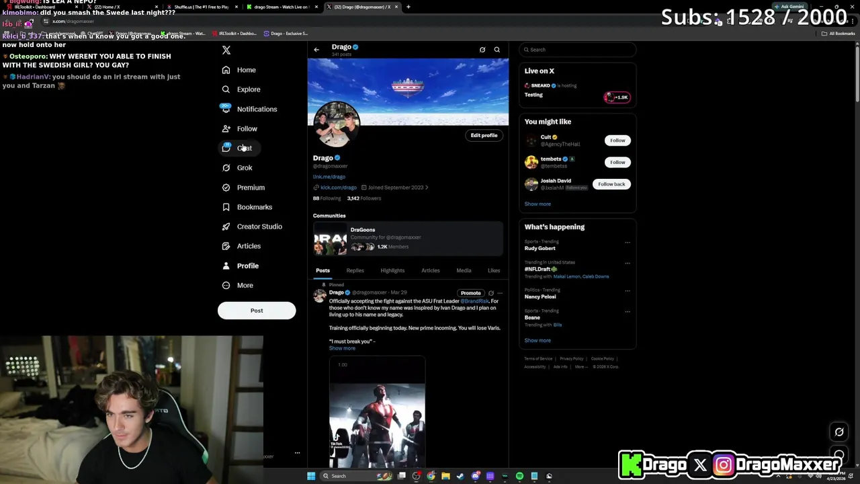Image resolution: width=860 pixels, height=484 pixels.
Task: Join SNEAKO's live listener badge
Action: tap(617, 97)
